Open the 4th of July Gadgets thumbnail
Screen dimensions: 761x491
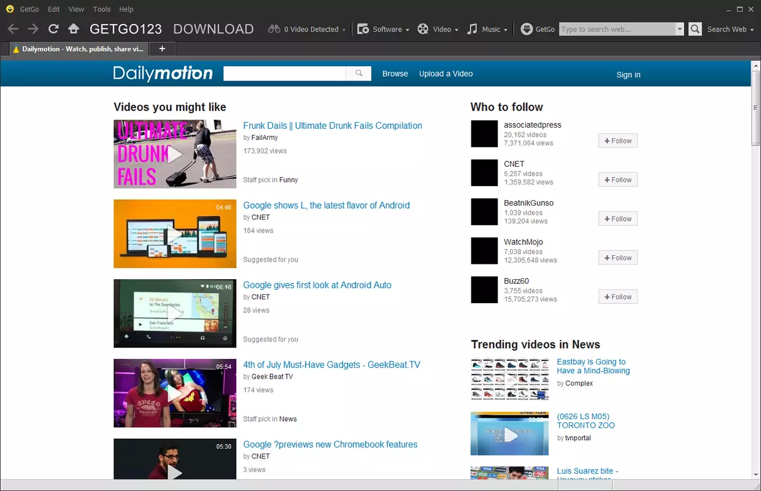pyautogui.click(x=175, y=393)
